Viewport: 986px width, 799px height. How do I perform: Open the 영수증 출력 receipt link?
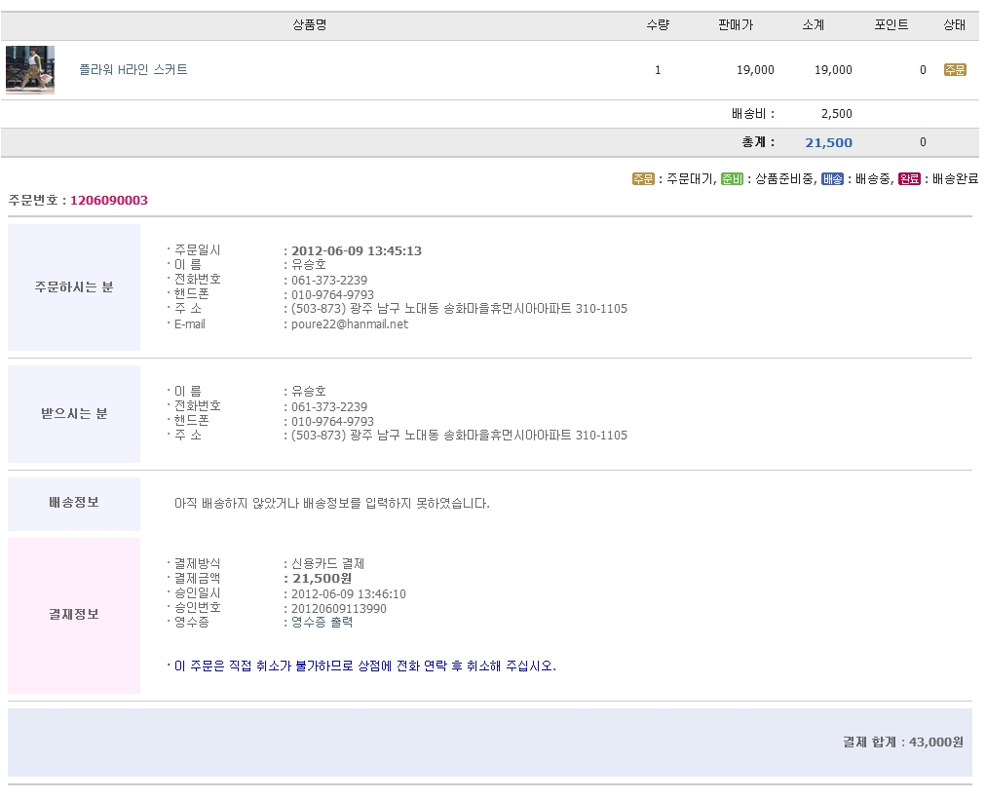(x=322, y=622)
